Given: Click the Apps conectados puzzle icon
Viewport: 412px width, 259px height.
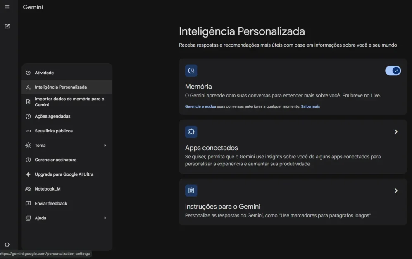Looking at the screenshot, I should 191,132.
